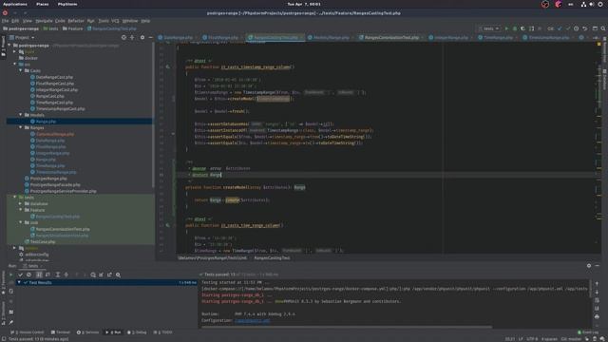This screenshot has width=608, height=342.
Task: Open VCS history clock icon
Action: pos(577,28)
